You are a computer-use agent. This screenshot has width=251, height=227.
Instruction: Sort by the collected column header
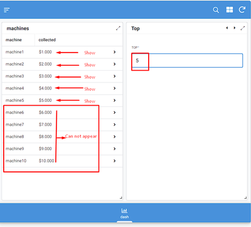point(47,40)
